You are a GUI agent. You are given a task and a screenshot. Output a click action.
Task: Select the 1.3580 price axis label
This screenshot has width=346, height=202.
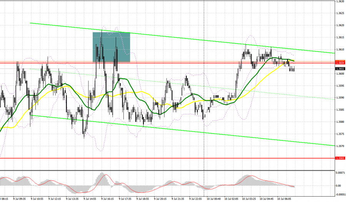340,122
